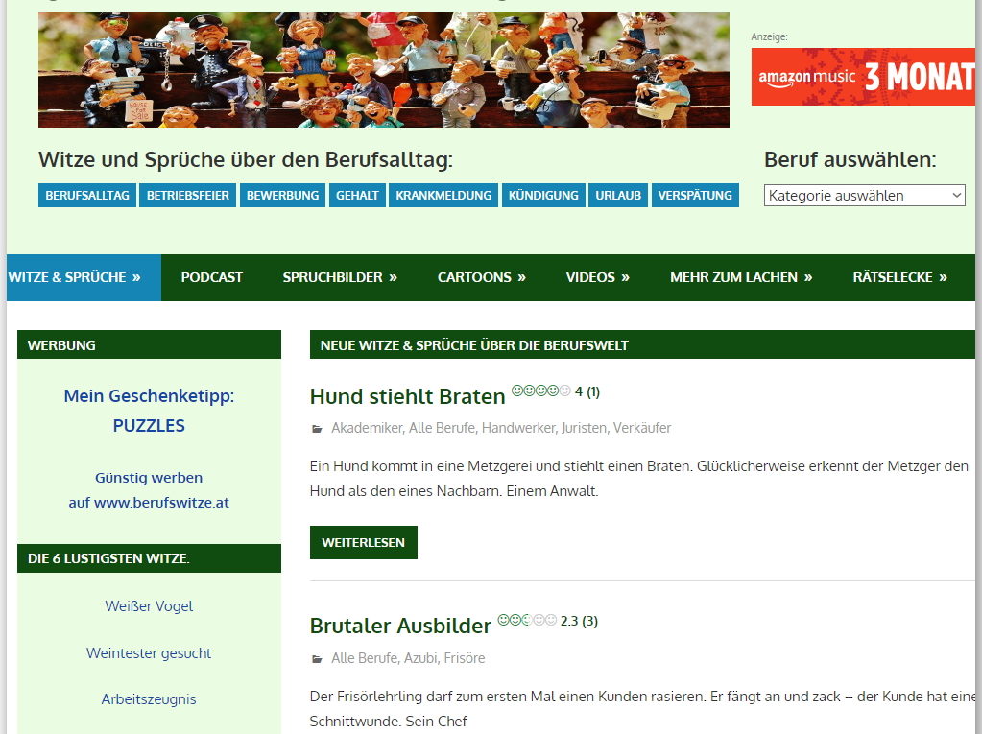Click the figurines header banner image
This screenshot has height=734, width=982.
384,70
